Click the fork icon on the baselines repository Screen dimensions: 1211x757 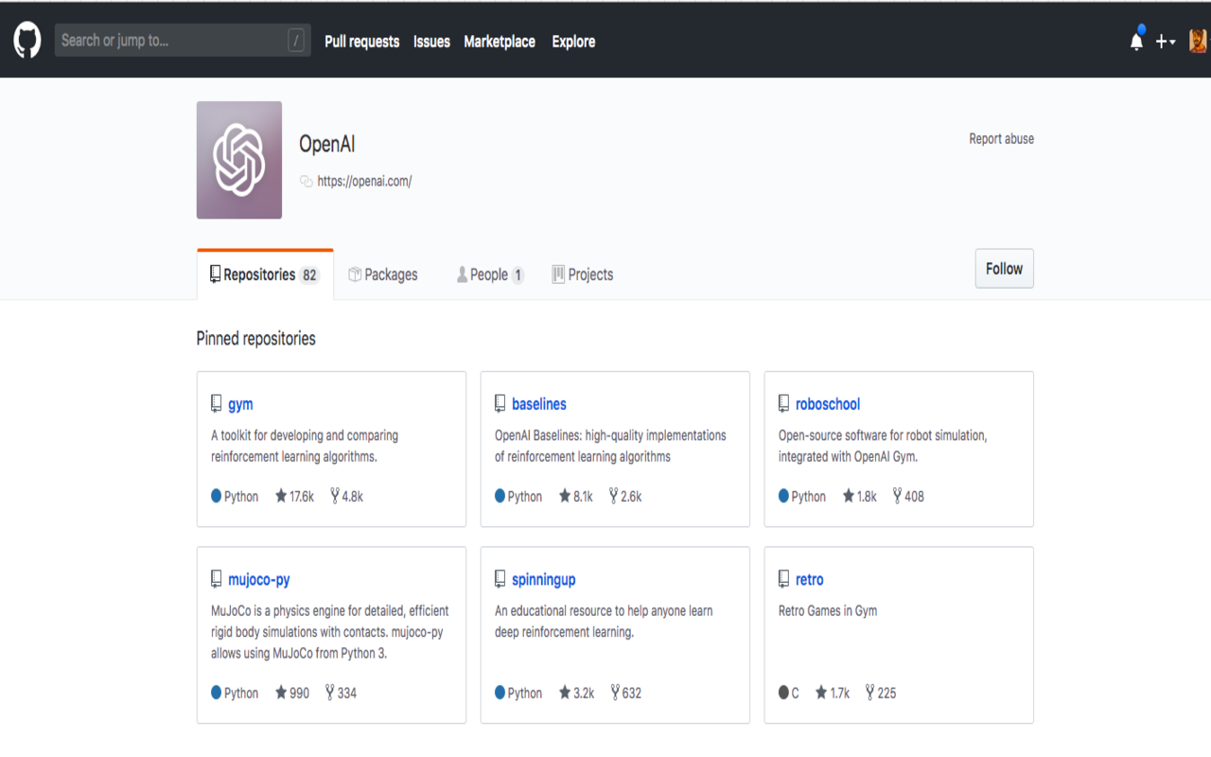pos(611,495)
